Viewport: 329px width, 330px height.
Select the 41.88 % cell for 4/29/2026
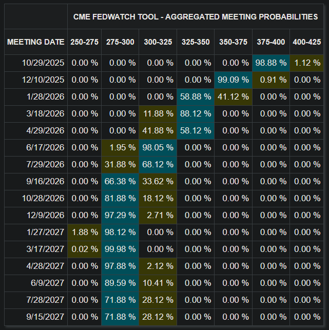(x=158, y=131)
